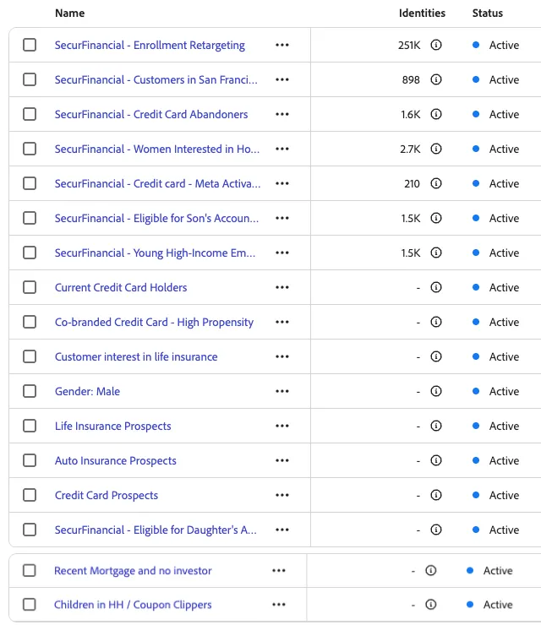Show identities info for 898 row
This screenshot has width=541, height=625.
436,79
